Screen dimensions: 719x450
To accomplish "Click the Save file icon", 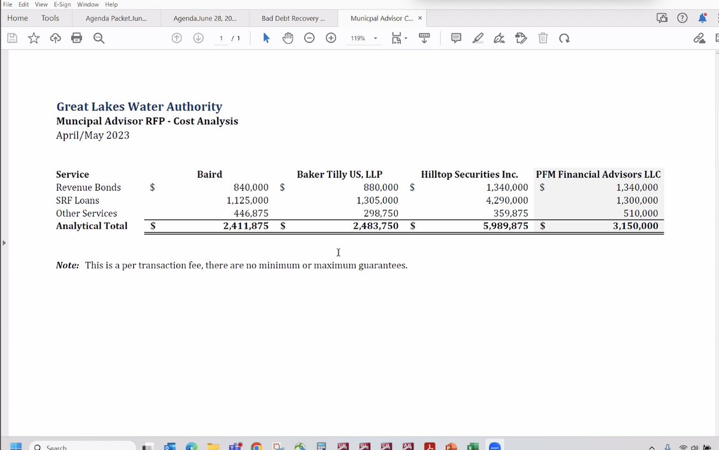I will pyautogui.click(x=13, y=38).
